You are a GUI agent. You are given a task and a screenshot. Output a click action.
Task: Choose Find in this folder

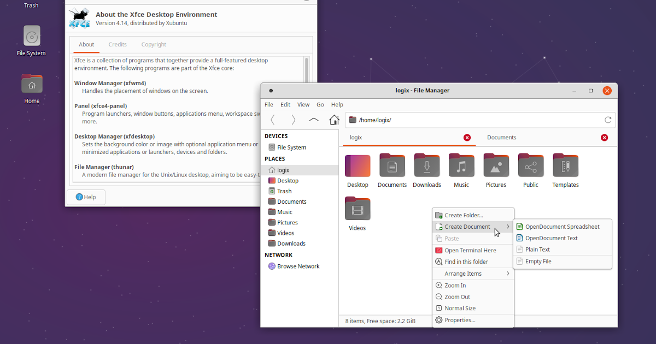pos(473,262)
